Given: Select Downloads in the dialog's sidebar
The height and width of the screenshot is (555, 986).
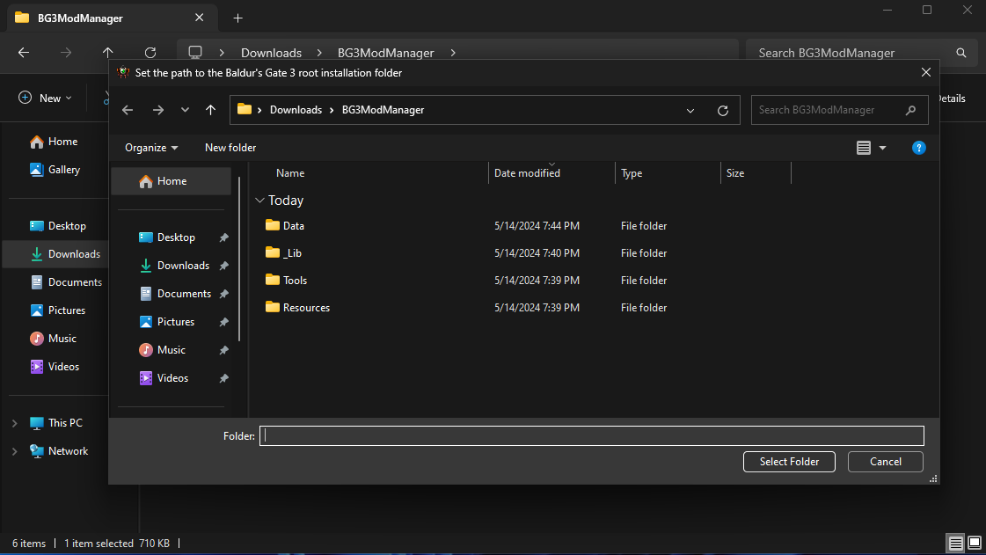Looking at the screenshot, I should pyautogui.click(x=183, y=266).
